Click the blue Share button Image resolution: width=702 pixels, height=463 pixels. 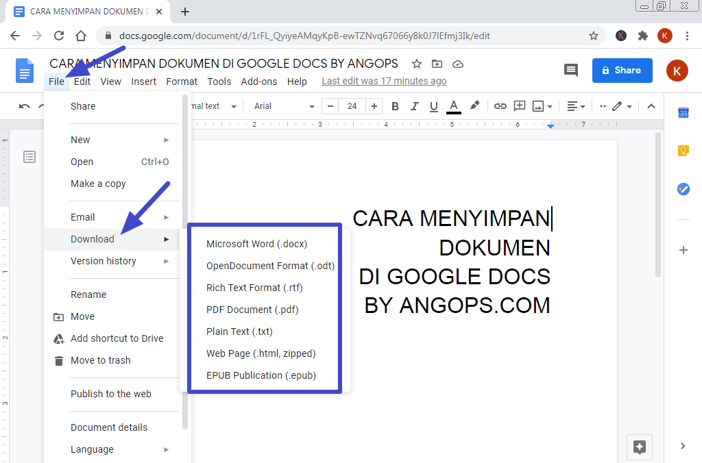621,70
